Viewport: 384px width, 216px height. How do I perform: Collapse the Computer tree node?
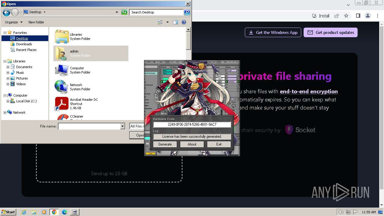click(x=5, y=95)
